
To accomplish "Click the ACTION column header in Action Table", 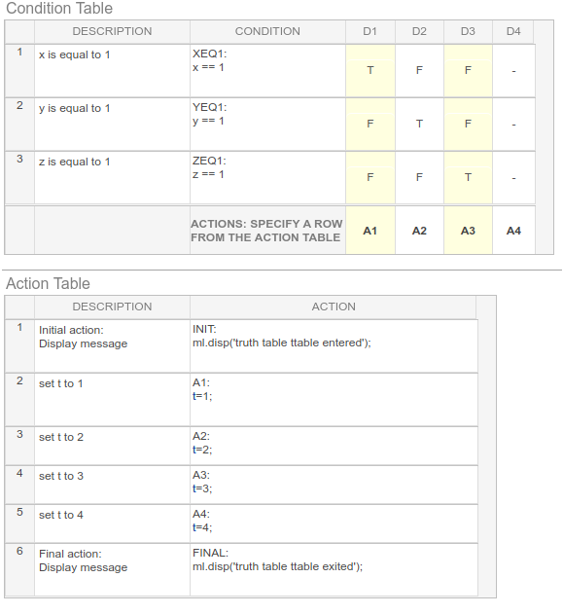I will click(x=334, y=307).
